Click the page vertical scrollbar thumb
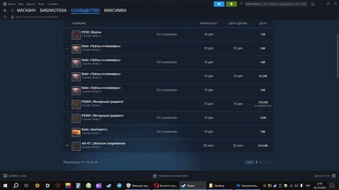This screenshot has width=339, height=190. (337, 56)
